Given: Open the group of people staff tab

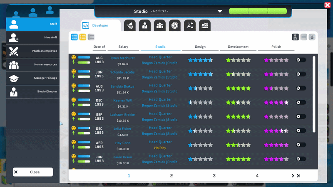Looking at the screenshot, I should pyautogui.click(x=160, y=25).
